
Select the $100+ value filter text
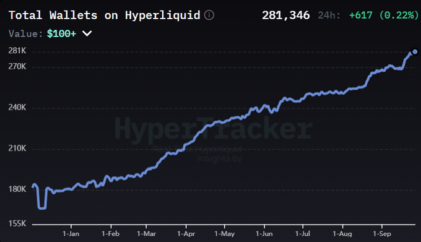coord(61,33)
